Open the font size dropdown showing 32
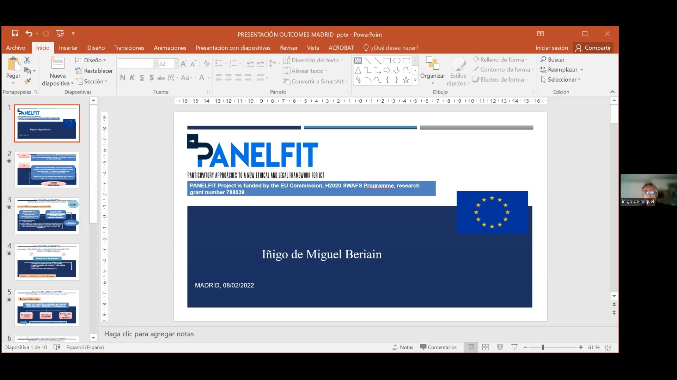Viewport: 677px width, 380px height. tap(176, 64)
